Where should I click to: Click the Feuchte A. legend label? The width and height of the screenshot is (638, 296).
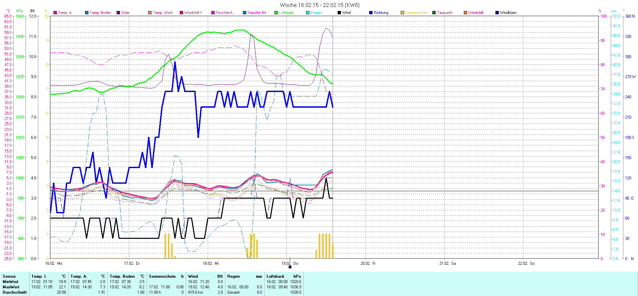coord(224,13)
